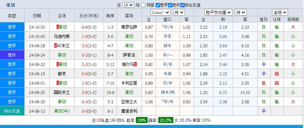Image resolution: width=304 pixels, height=128 pixels.
Task: Click AC米兰 home team name
Action: click(63, 46)
